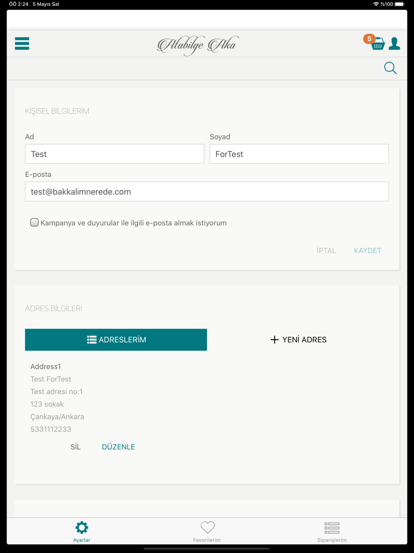Focus the Ad input field

(115, 154)
